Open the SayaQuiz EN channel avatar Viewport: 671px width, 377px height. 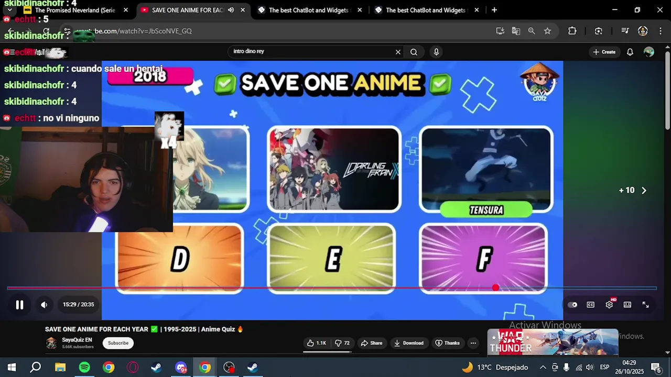(x=51, y=343)
